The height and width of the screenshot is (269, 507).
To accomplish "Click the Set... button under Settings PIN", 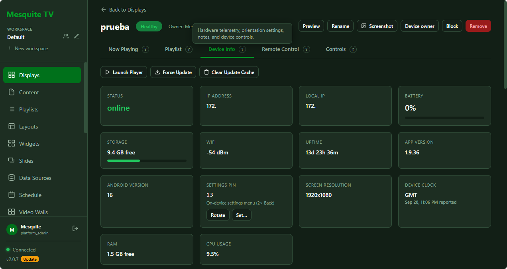I will (x=242, y=215).
